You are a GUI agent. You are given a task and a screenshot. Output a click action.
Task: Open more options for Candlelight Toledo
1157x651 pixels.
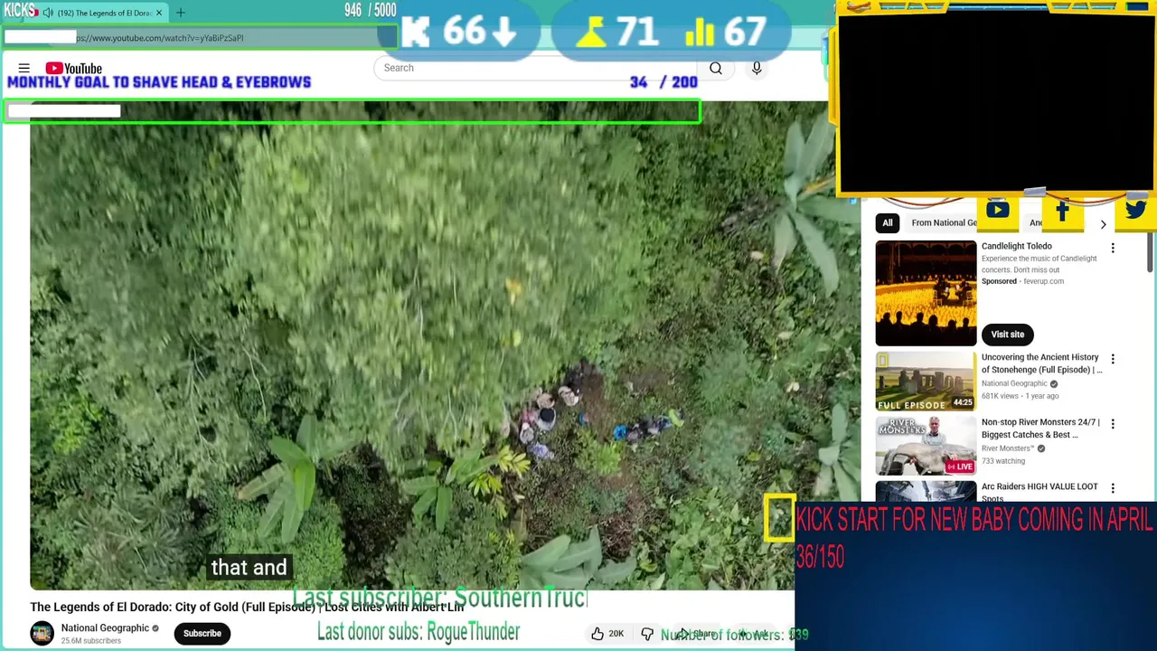click(1113, 248)
